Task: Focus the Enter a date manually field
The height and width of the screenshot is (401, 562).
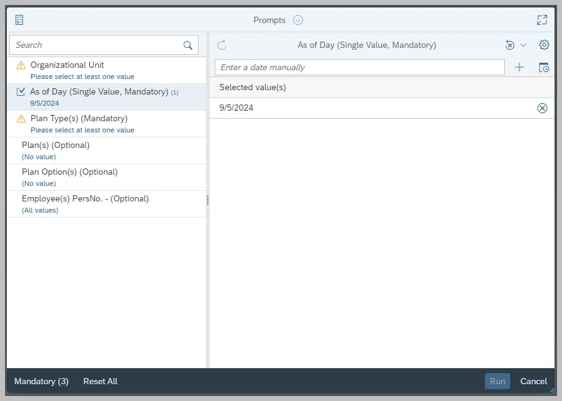Action: coord(359,67)
